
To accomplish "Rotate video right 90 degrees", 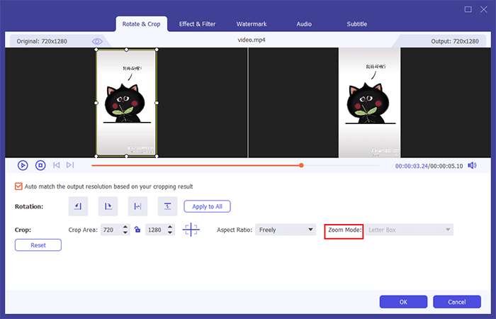I will click(108, 206).
